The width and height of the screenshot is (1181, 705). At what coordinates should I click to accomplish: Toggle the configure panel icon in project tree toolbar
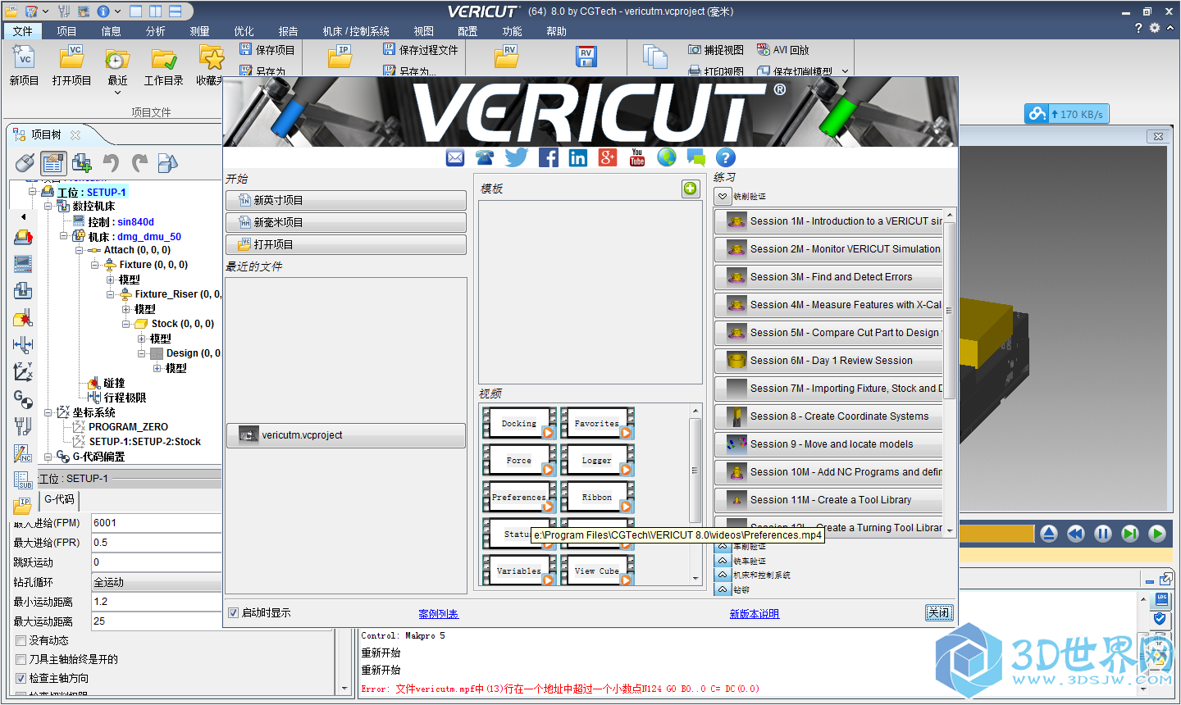pos(53,163)
